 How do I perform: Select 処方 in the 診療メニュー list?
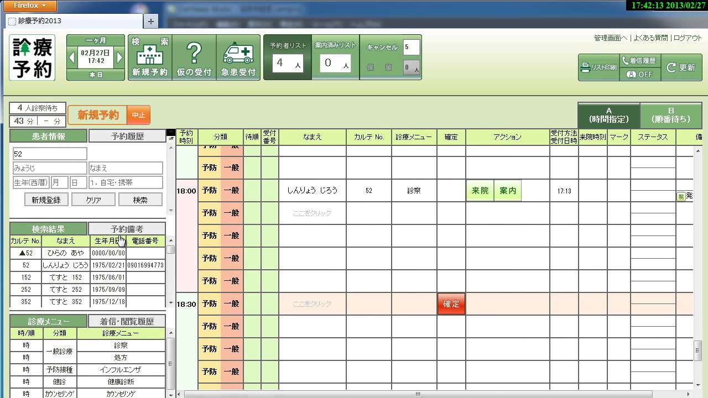pos(121,358)
